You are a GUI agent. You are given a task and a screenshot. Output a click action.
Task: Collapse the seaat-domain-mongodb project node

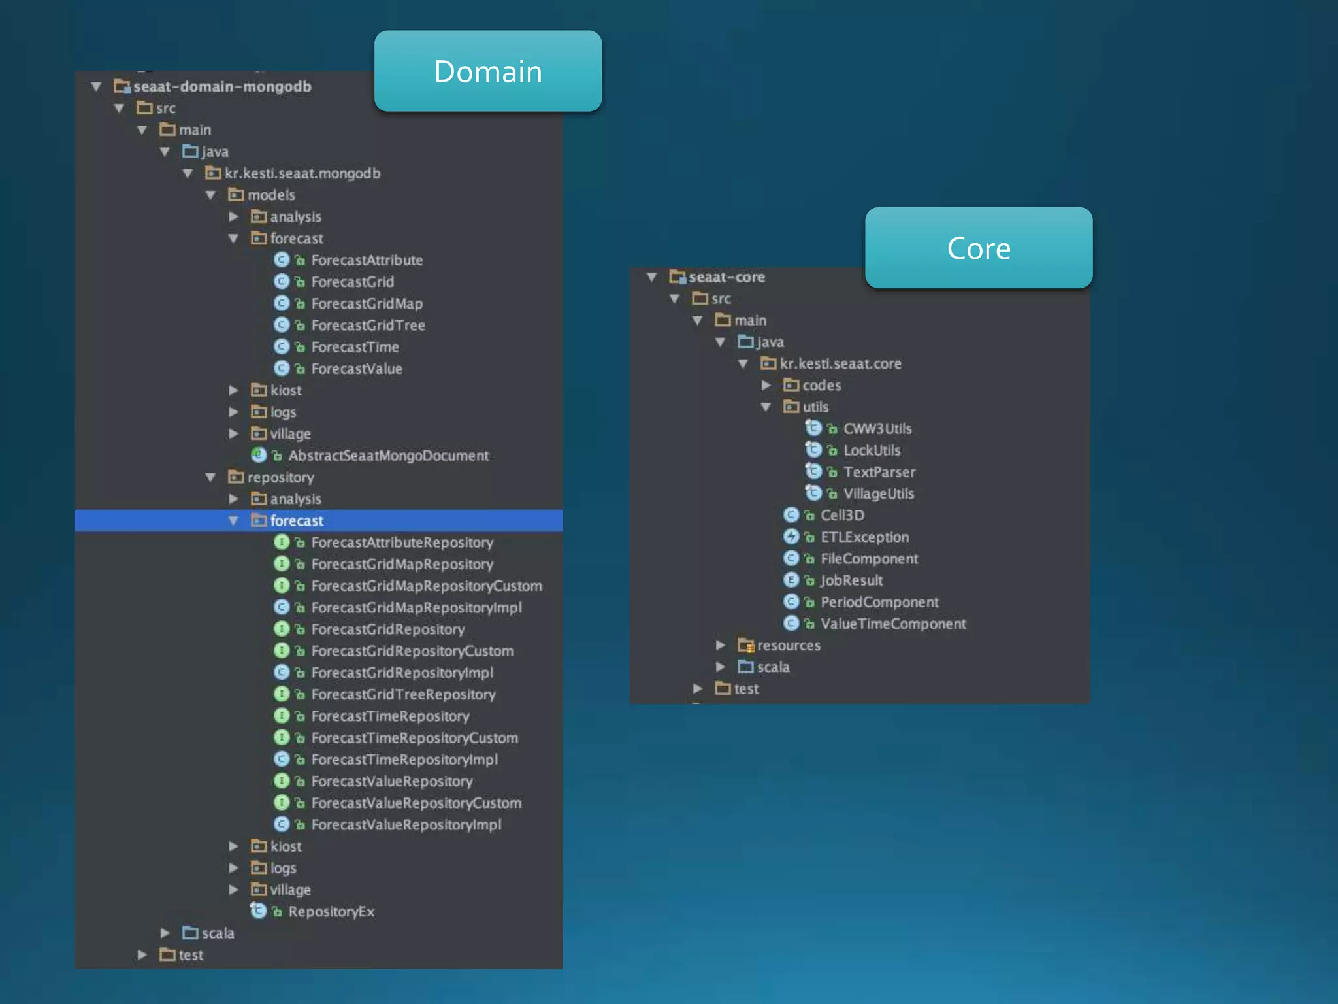[97, 86]
